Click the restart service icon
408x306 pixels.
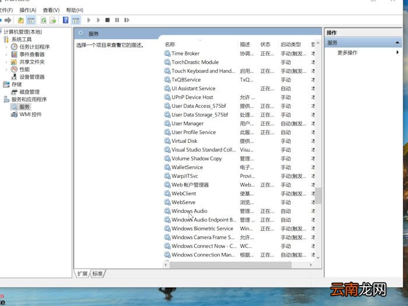point(126,20)
